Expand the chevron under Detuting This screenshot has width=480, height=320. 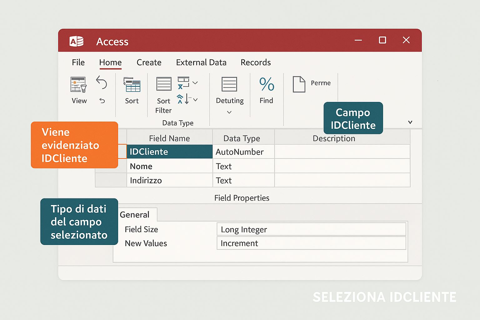(229, 112)
